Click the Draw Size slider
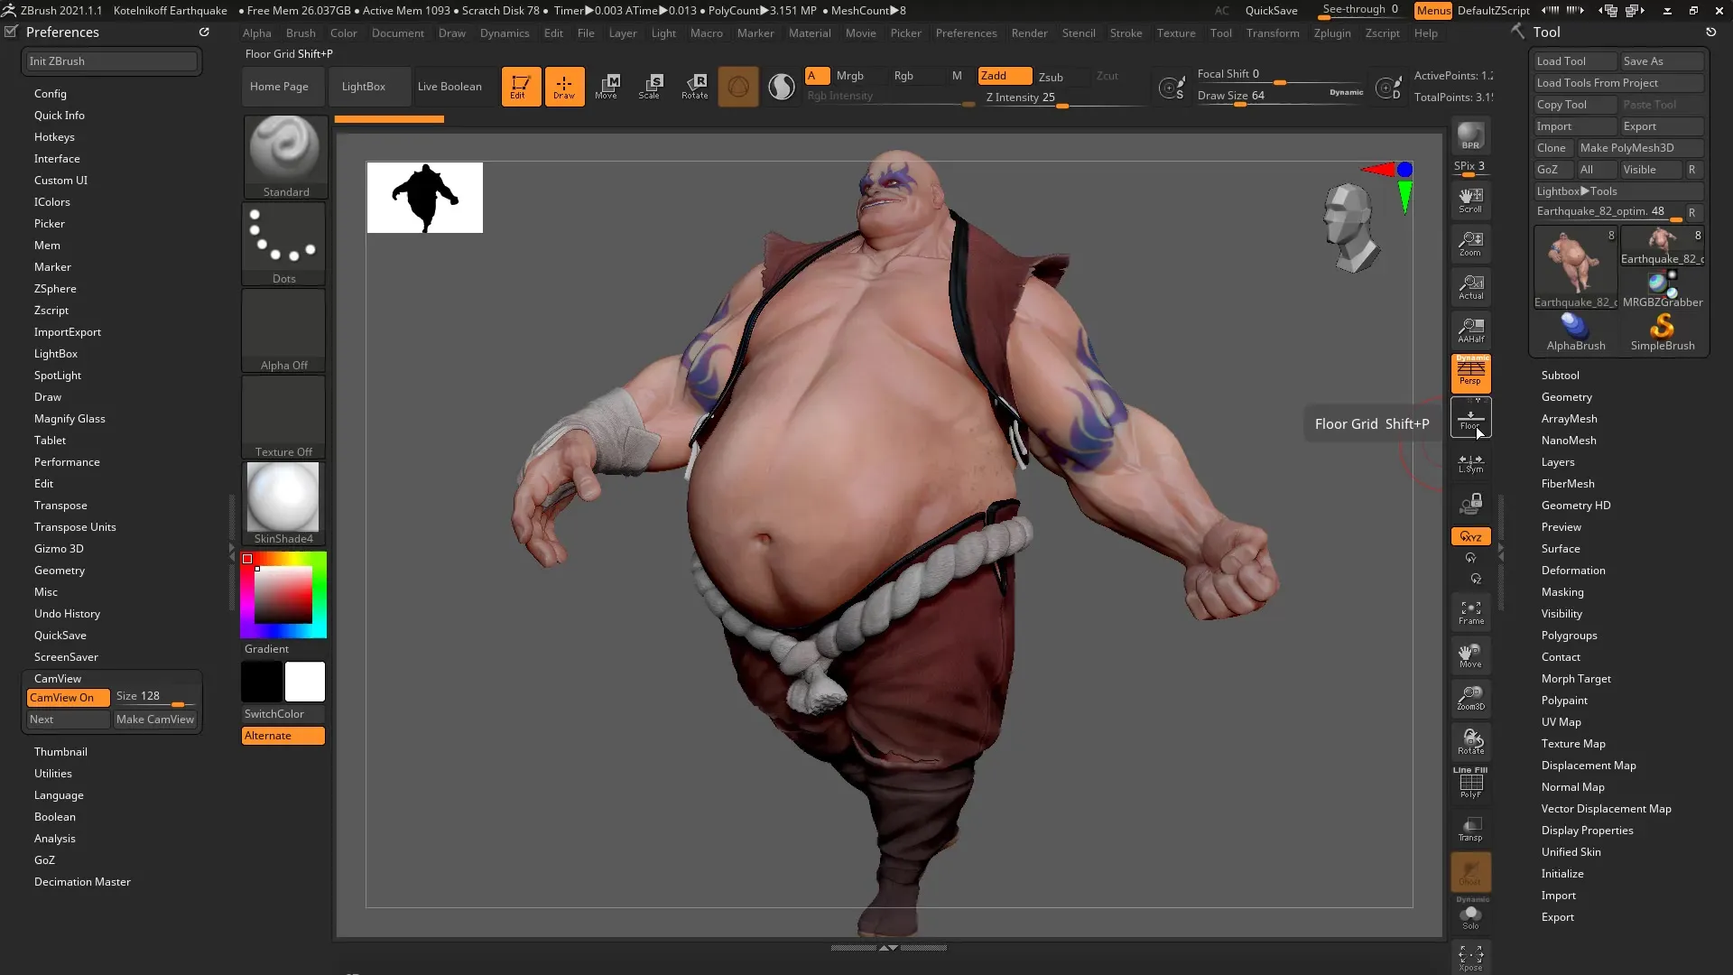1733x975 pixels. coord(1280,96)
